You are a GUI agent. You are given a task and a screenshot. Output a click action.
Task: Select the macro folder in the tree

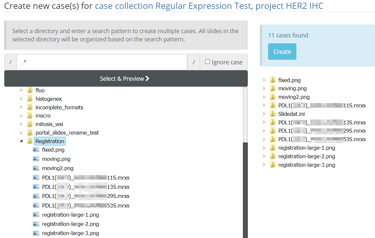43,116
